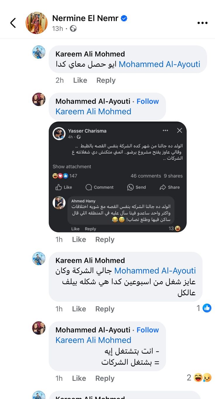This screenshot has width=215, height=399.
Task: Tap the Share arrow icon in the screenshot
Action: tap(163, 187)
